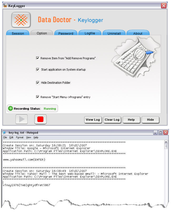Screen dimensions: 171x223
Task: Click the View Log button
Action: (93, 120)
